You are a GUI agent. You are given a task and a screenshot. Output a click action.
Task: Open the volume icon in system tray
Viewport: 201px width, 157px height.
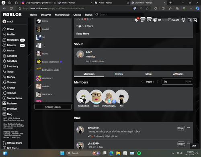[181, 153]
